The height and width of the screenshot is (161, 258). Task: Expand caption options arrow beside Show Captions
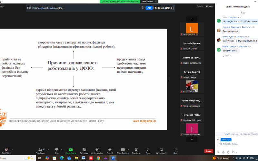[128, 150]
